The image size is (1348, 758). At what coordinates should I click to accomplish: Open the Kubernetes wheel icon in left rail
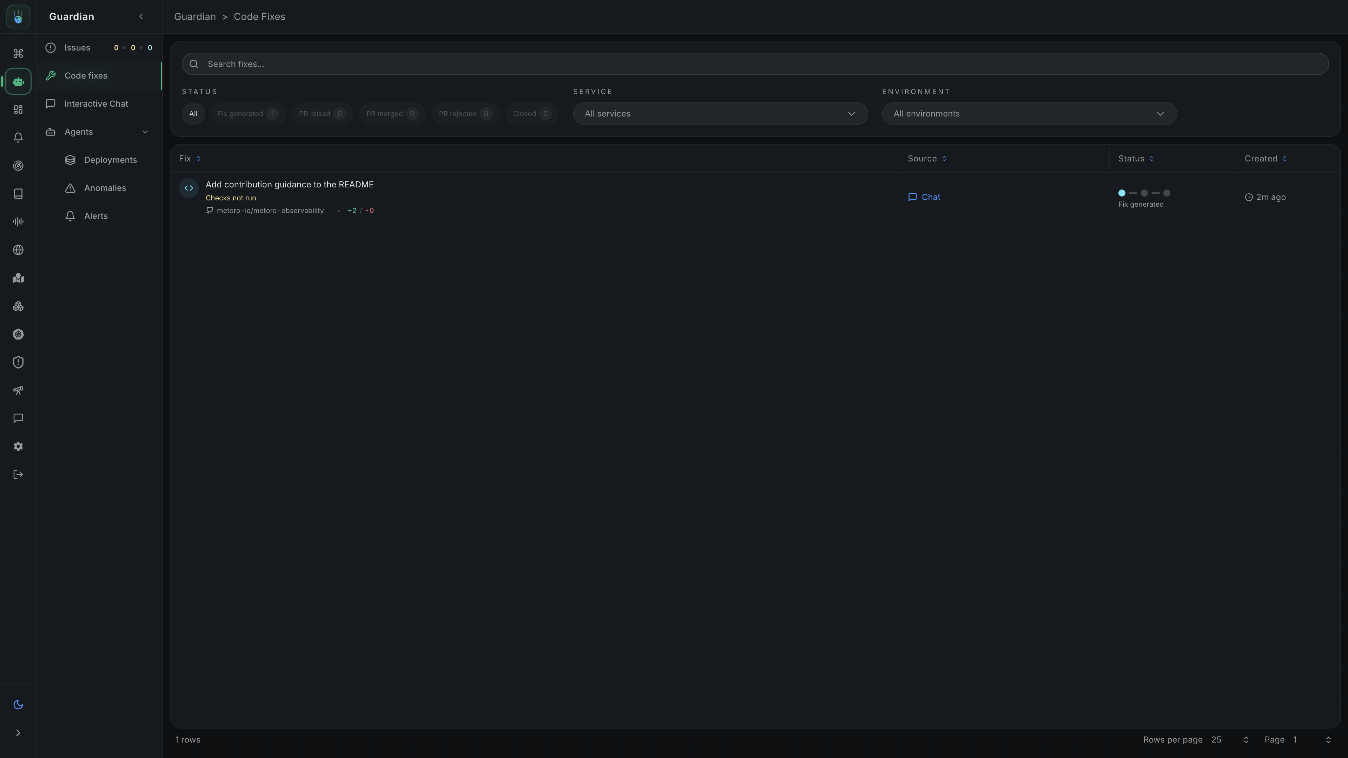tap(18, 334)
